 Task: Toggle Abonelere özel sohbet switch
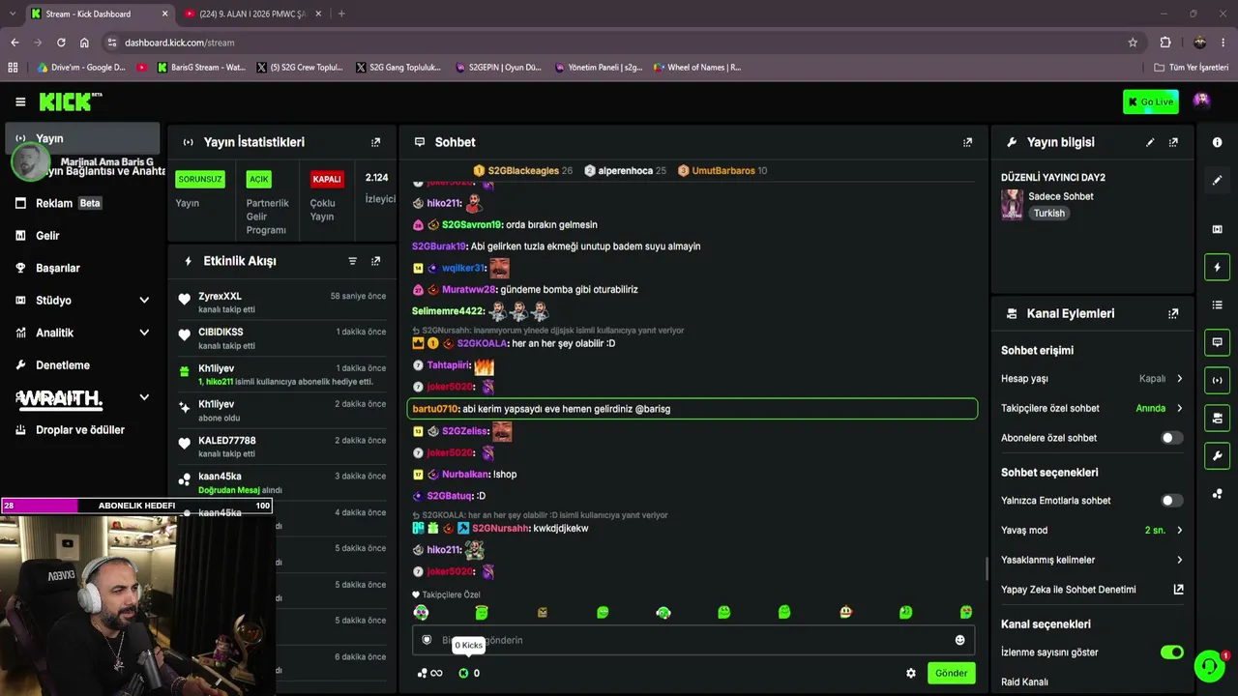click(1171, 438)
